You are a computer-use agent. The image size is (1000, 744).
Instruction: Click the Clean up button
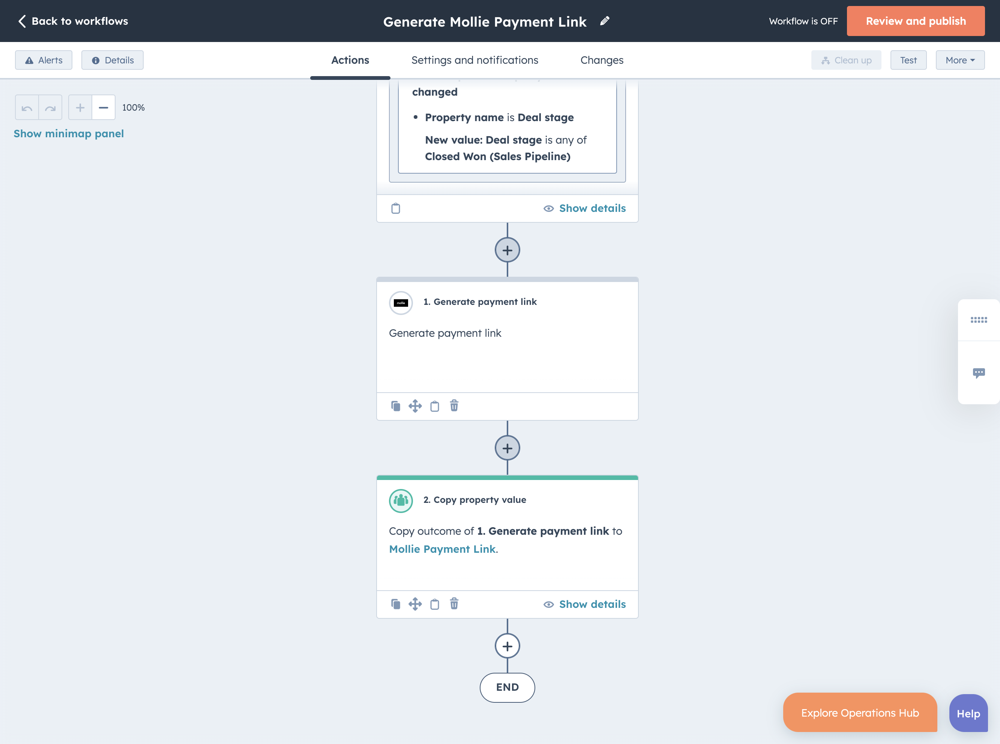click(846, 60)
